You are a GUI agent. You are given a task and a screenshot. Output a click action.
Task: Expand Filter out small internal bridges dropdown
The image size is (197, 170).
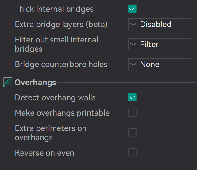[x=159, y=44]
